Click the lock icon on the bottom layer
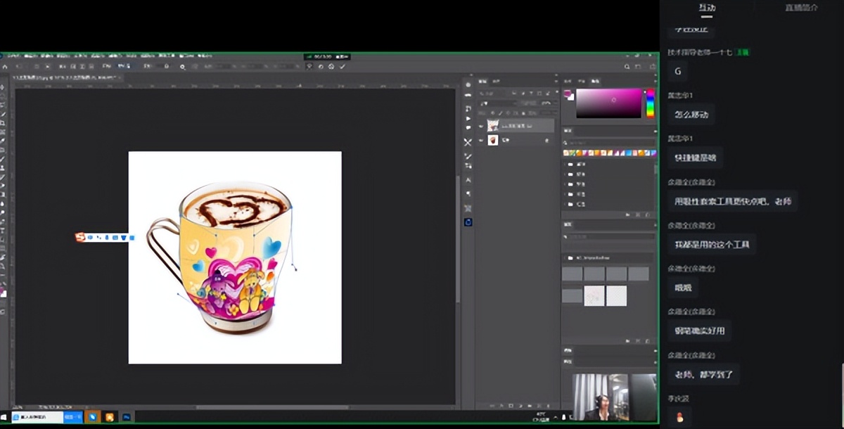 click(547, 141)
